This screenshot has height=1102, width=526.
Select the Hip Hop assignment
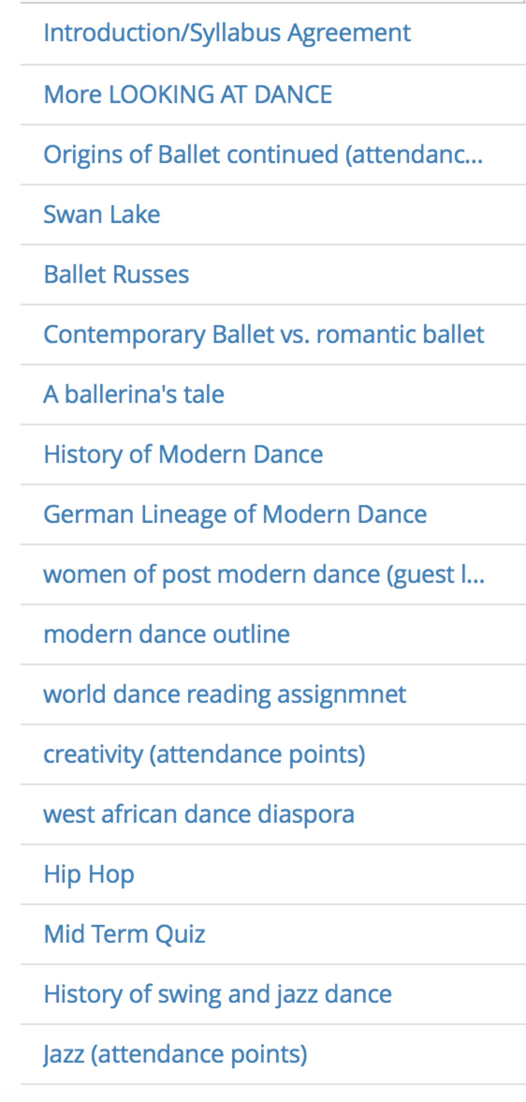click(89, 874)
